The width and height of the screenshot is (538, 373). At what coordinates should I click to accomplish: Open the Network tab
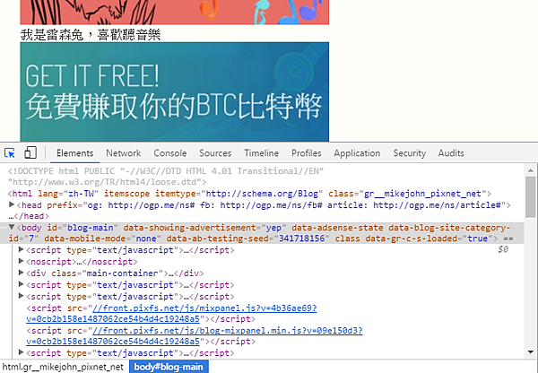pos(123,153)
